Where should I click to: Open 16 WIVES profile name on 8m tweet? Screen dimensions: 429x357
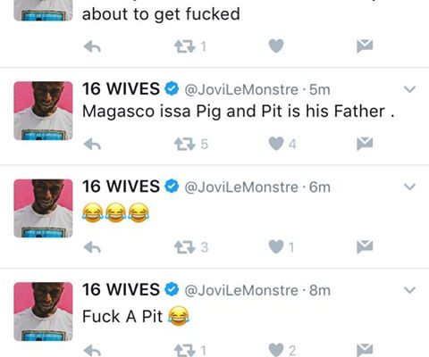point(121,290)
